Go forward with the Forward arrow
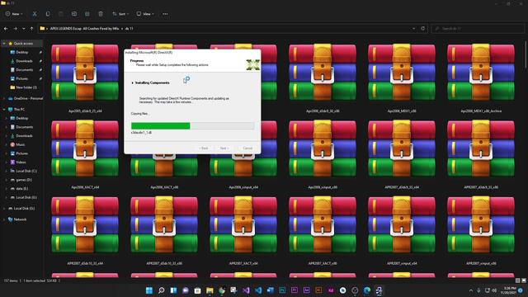Screen dimensions: 528x297 click(x=15, y=29)
